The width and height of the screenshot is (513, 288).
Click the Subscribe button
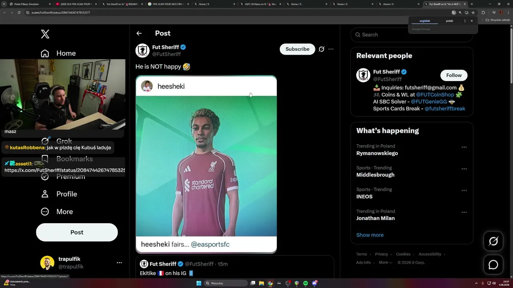tap(297, 49)
